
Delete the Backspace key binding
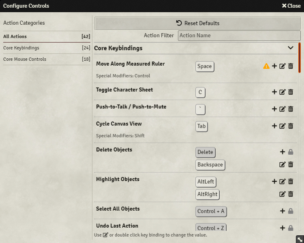pos(291,164)
